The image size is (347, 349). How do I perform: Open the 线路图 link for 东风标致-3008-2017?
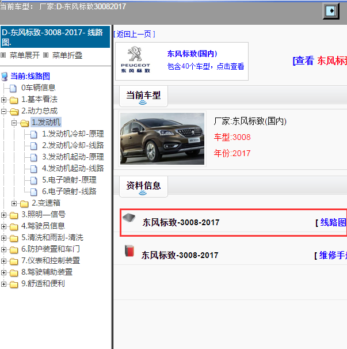(333, 222)
